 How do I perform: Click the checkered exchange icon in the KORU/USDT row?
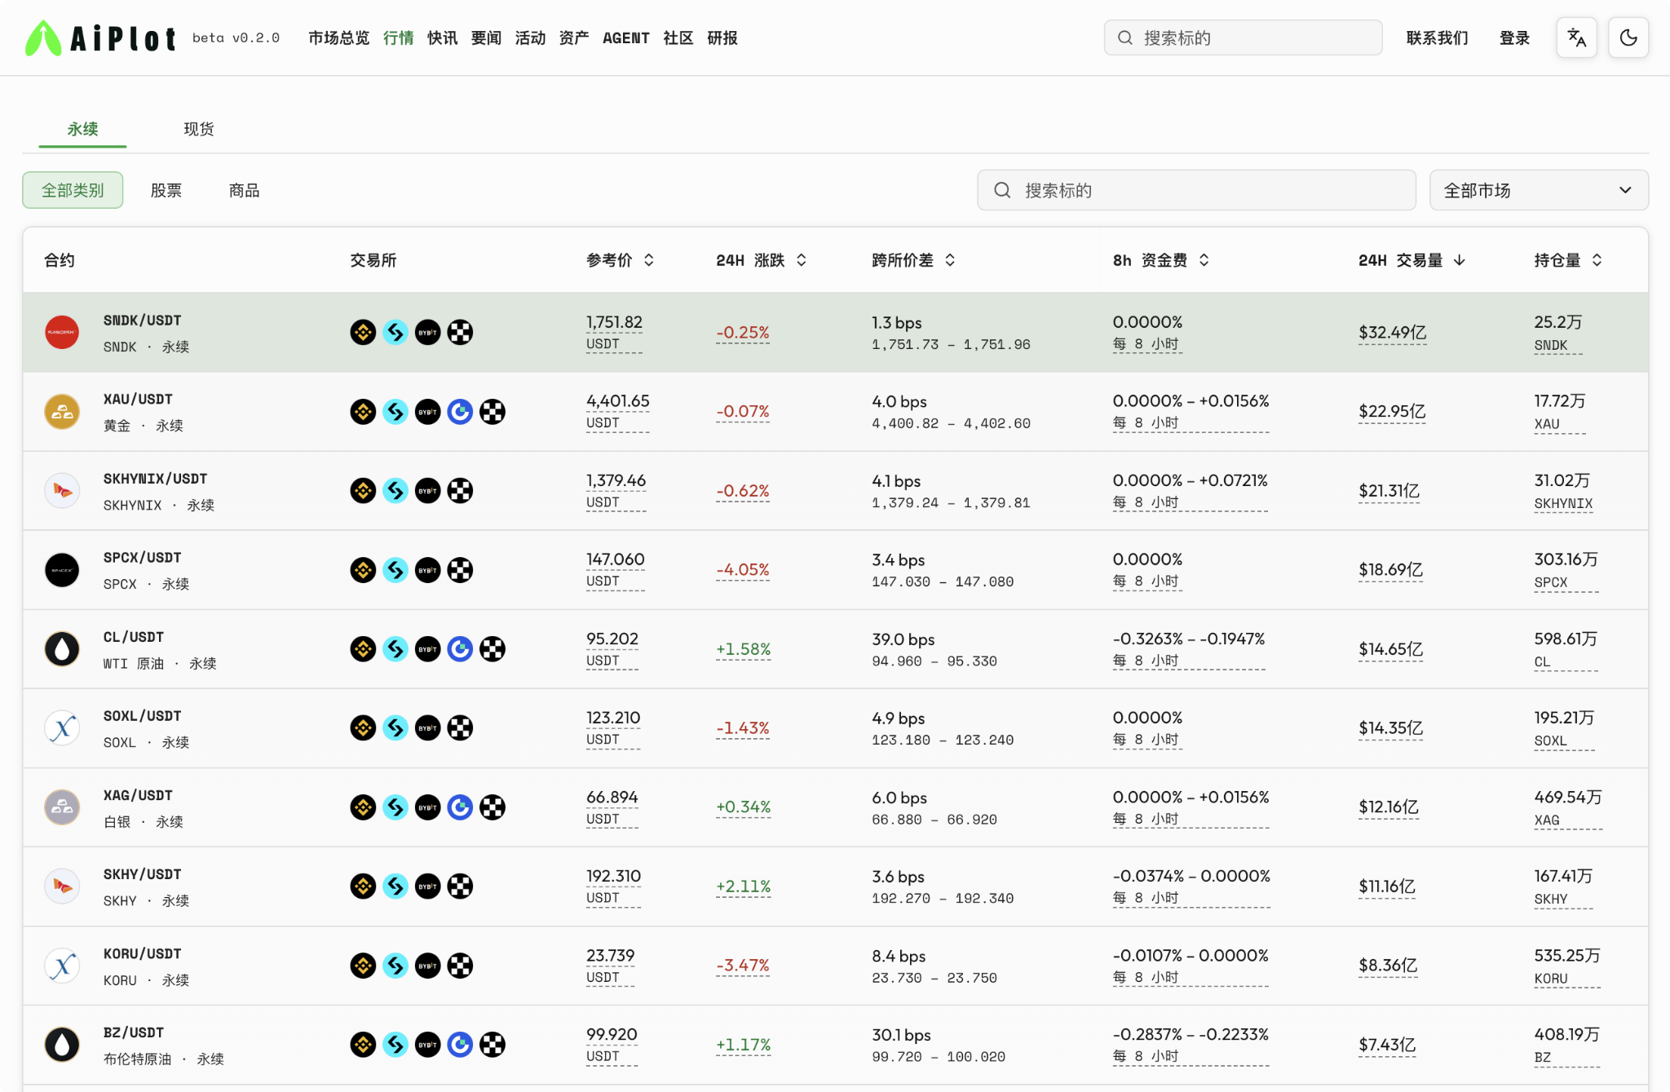click(460, 966)
